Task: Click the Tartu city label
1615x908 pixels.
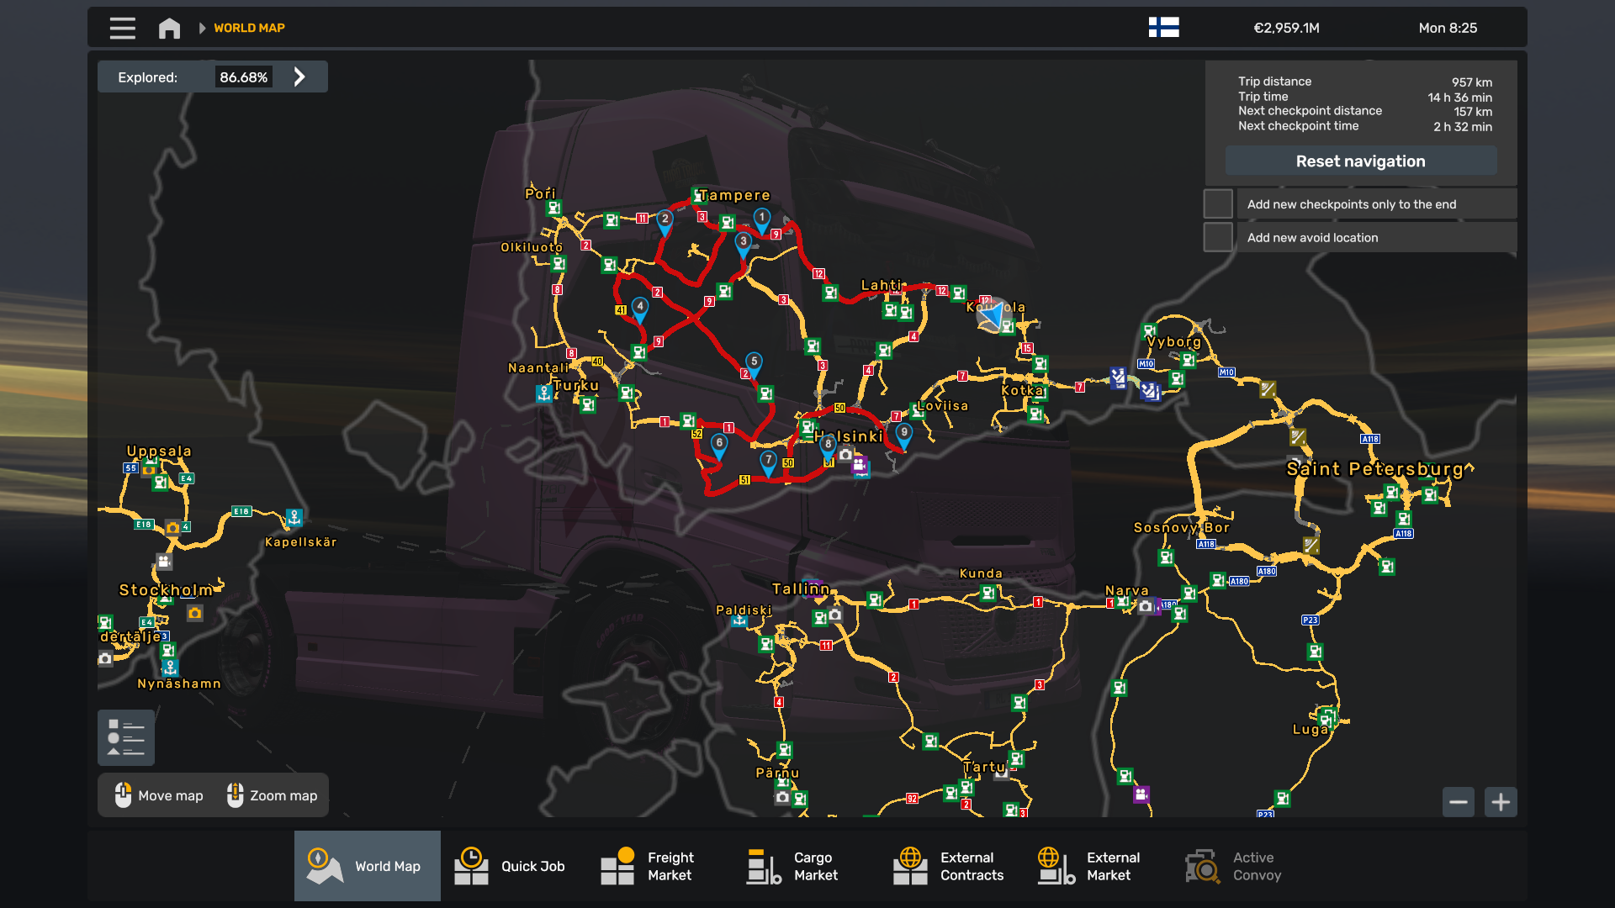Action: [984, 767]
